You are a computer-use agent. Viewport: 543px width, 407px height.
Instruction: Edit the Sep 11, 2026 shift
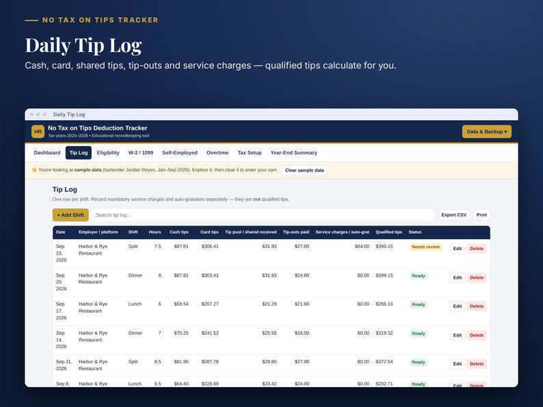point(458,364)
